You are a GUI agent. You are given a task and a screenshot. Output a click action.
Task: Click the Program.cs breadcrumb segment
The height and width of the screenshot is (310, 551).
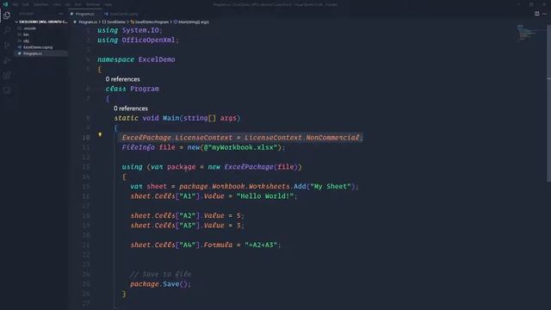(88, 22)
